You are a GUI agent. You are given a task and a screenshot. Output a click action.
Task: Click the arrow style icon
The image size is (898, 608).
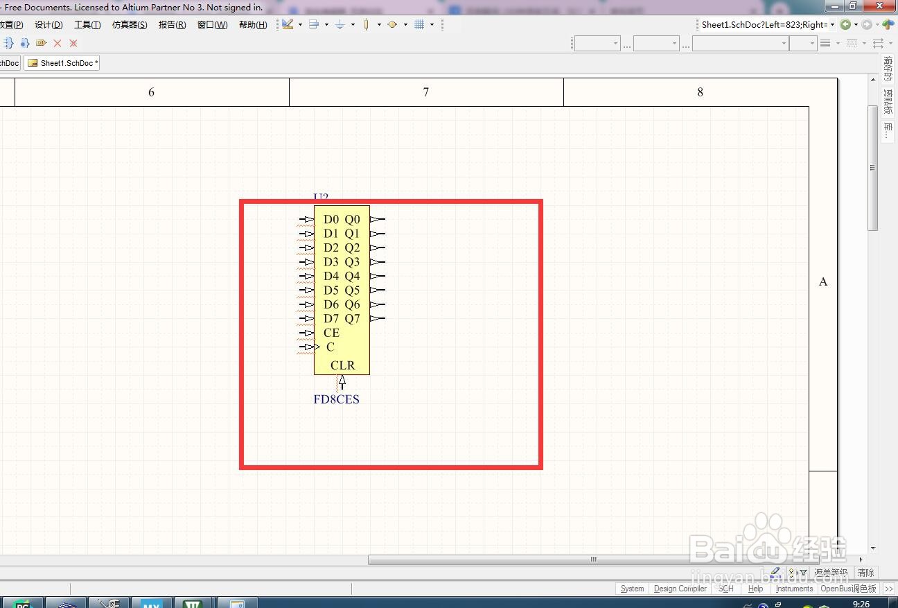pos(878,43)
